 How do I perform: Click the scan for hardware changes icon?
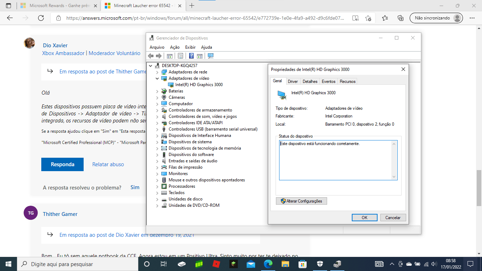point(211,56)
